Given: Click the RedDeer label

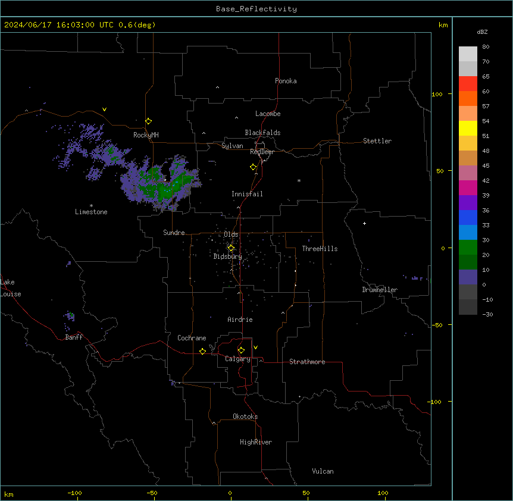Looking at the screenshot, I should click(262, 152).
